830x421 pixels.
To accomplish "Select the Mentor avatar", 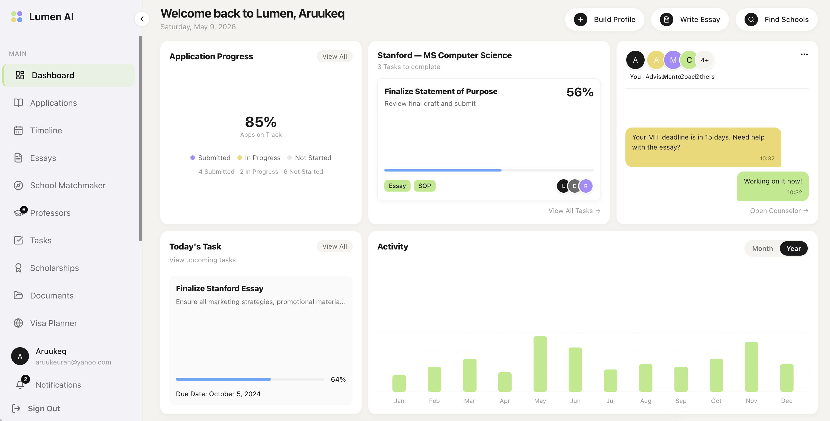I will 673,60.
